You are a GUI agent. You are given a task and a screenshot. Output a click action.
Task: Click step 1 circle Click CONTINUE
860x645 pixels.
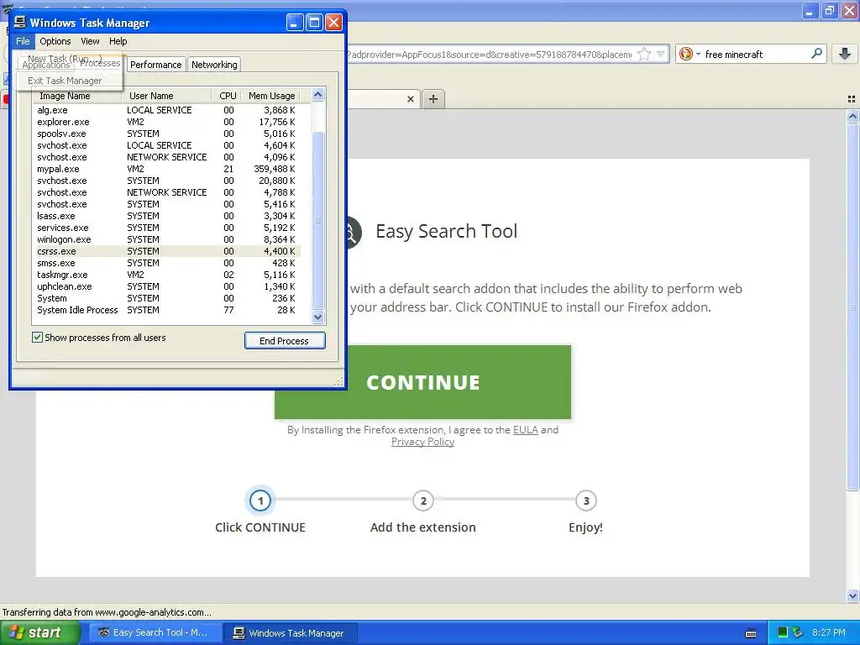(260, 501)
